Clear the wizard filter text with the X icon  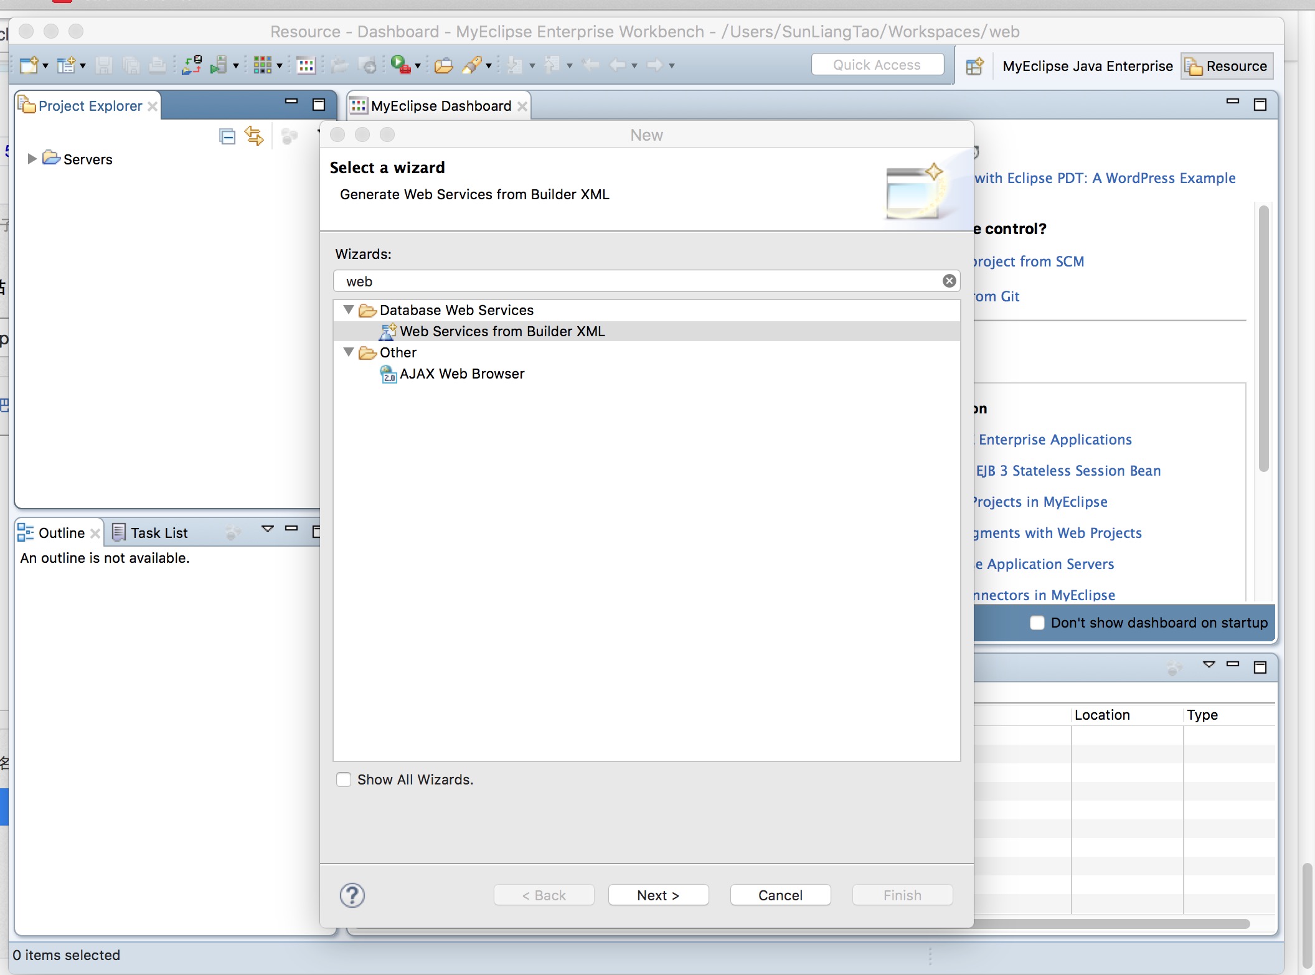[x=949, y=281]
